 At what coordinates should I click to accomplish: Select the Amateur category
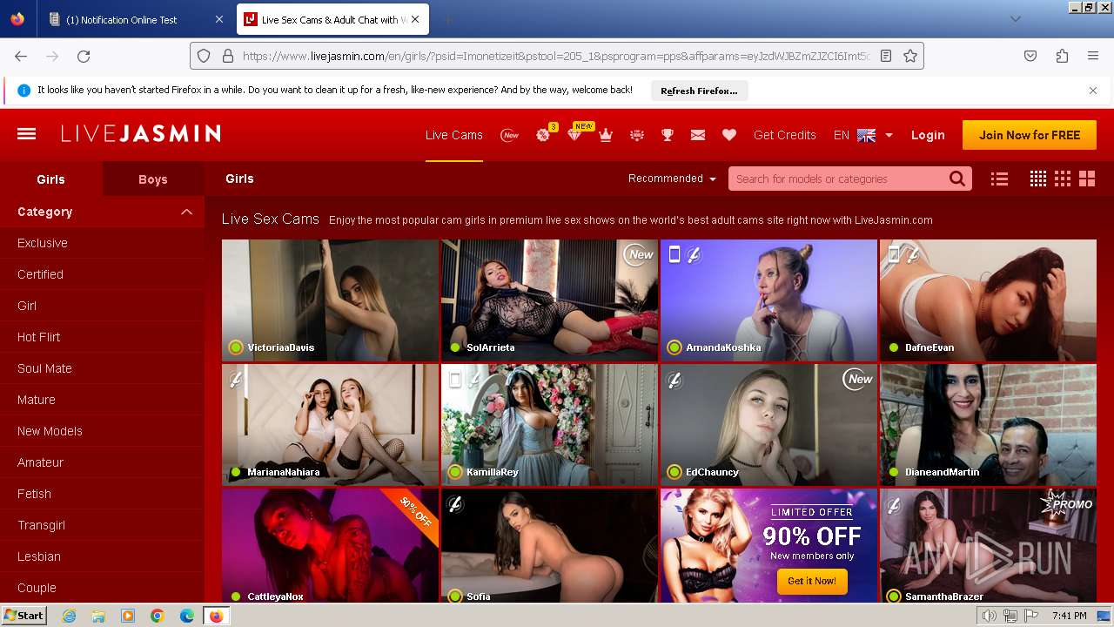tap(40, 462)
